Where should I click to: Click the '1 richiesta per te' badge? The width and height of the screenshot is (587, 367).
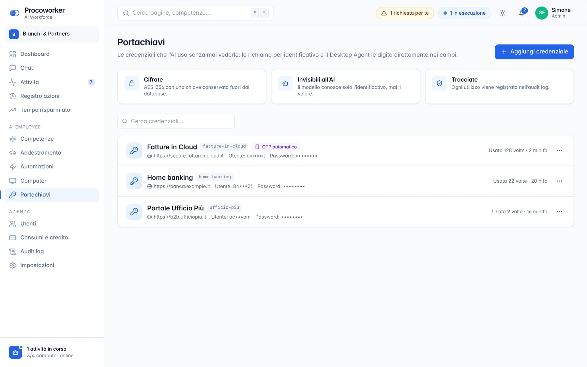(x=405, y=13)
